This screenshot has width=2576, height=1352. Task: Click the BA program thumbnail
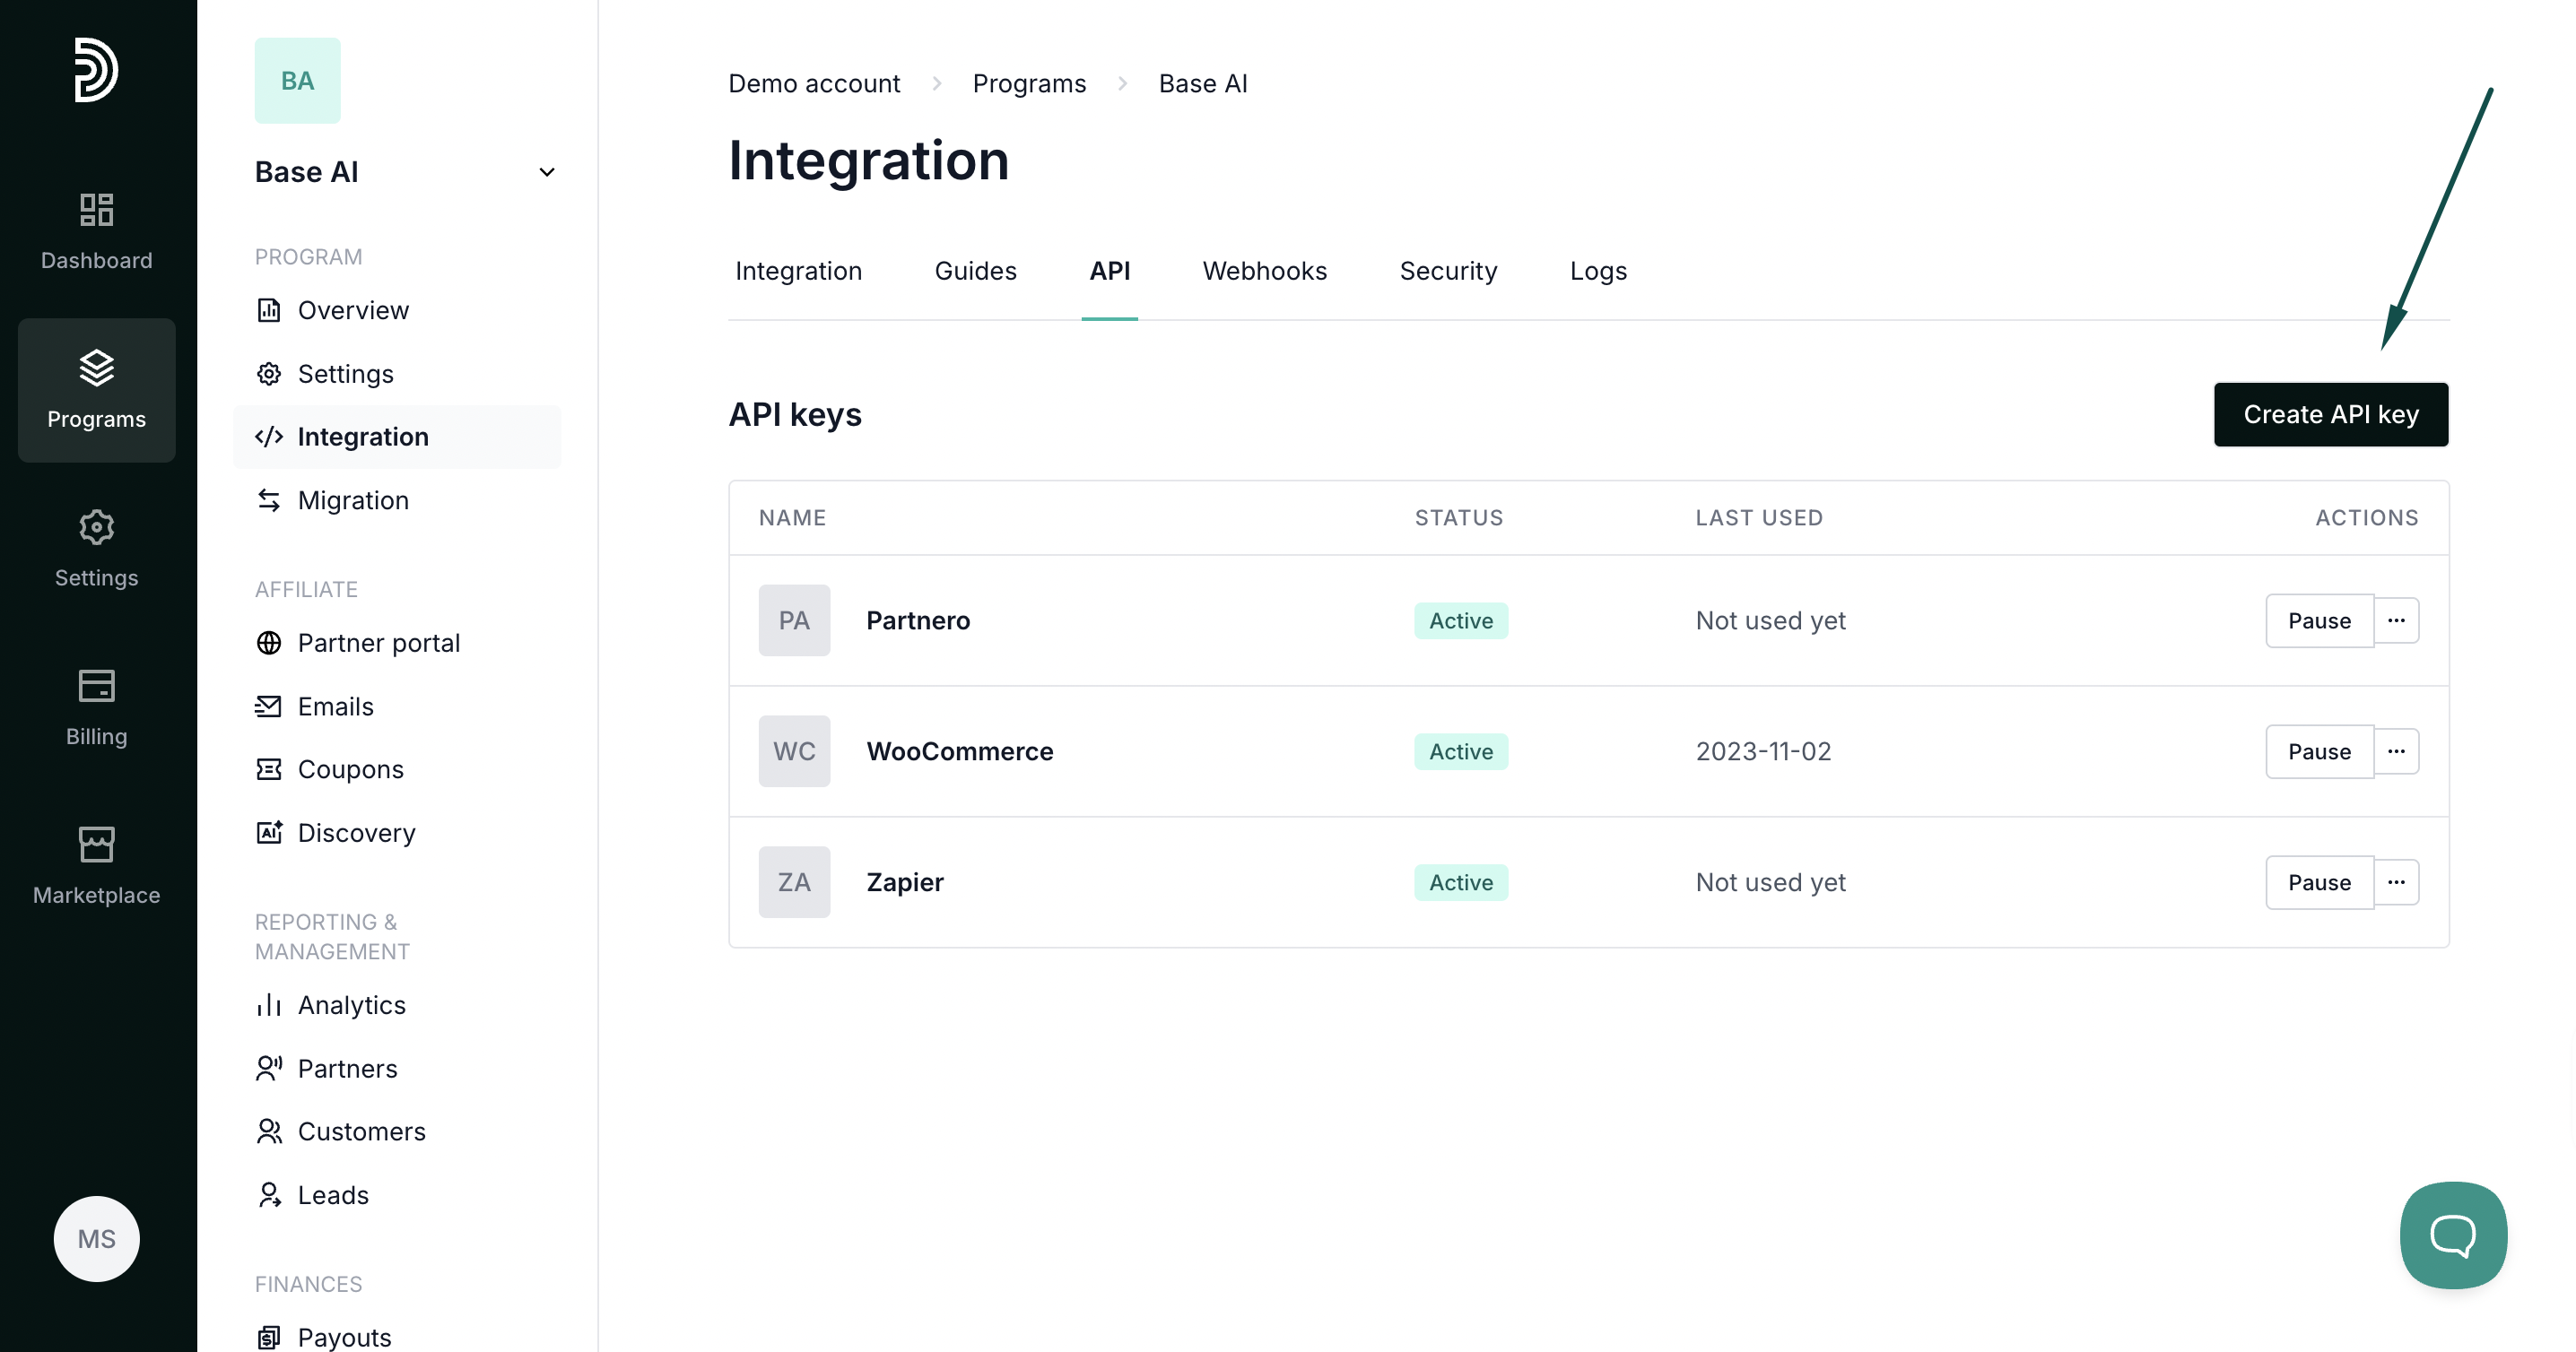click(x=297, y=81)
